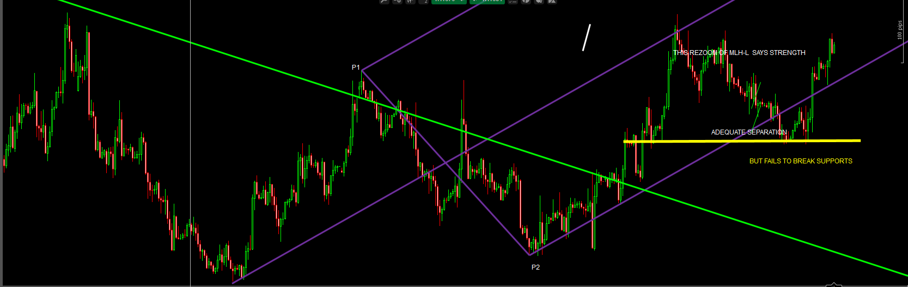The width and height of the screenshot is (908, 287).
Task: Click the 'ADEQUATE SEPARATION' annotation
Action: [x=749, y=132]
